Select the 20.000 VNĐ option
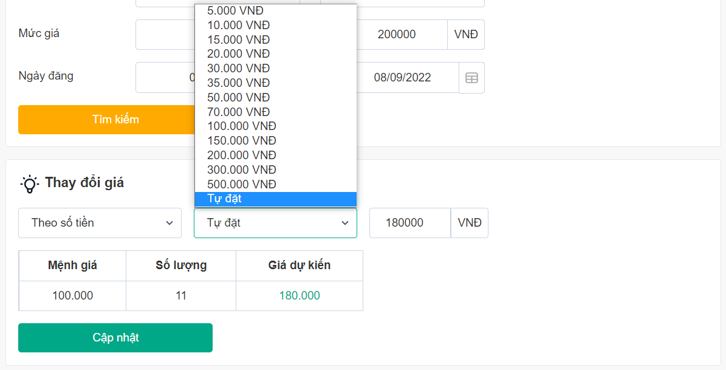The image size is (726, 370). (x=238, y=54)
